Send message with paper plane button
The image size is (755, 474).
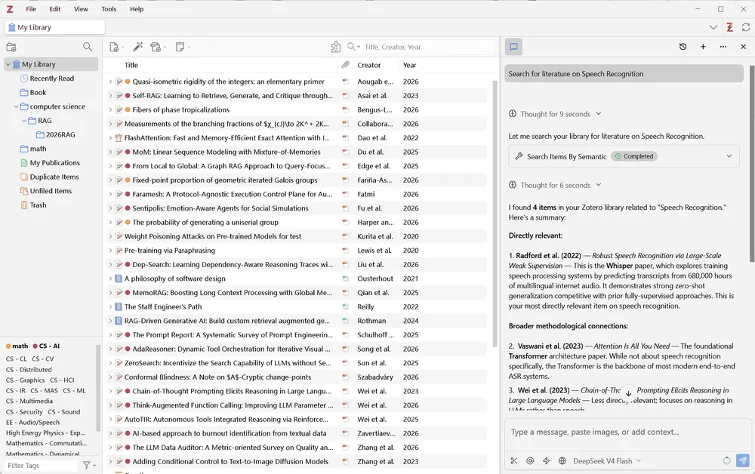coord(743,460)
